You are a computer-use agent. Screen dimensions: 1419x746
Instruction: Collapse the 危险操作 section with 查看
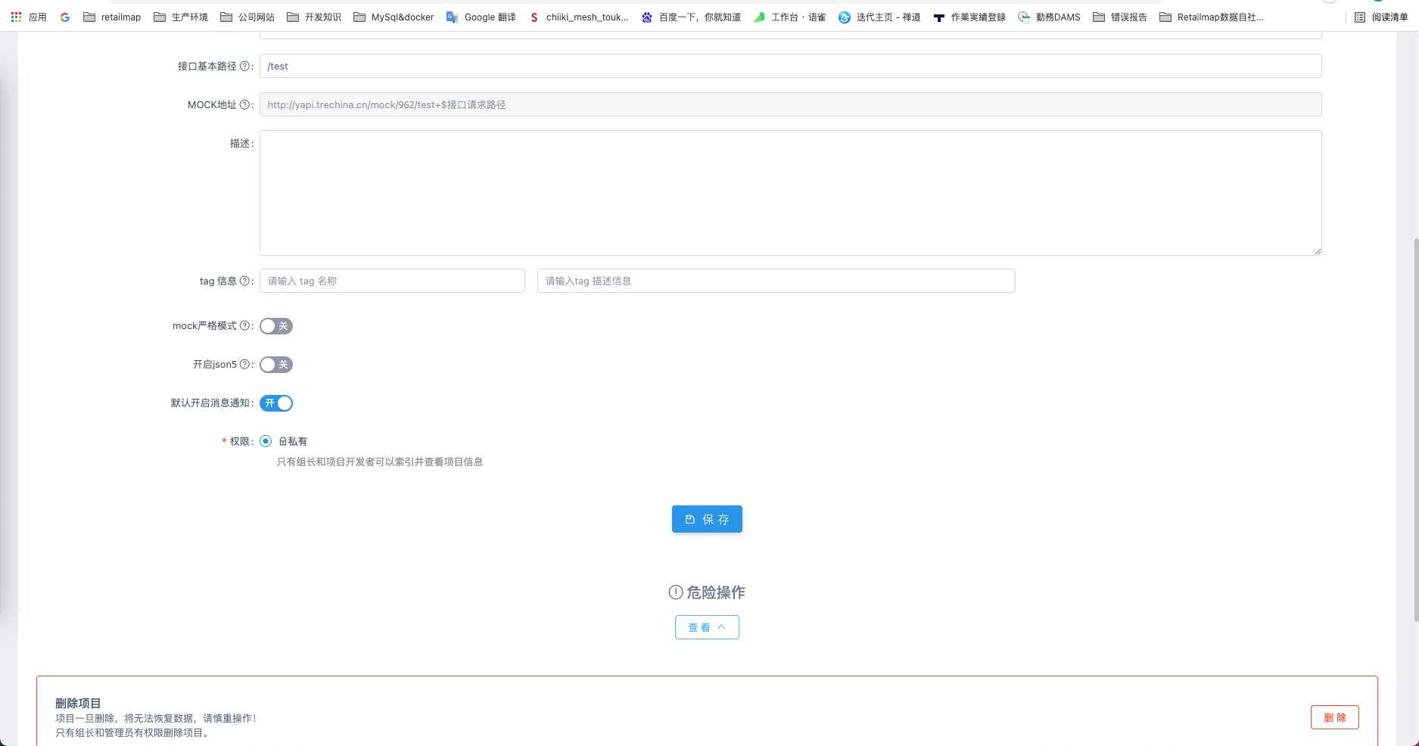click(x=707, y=627)
